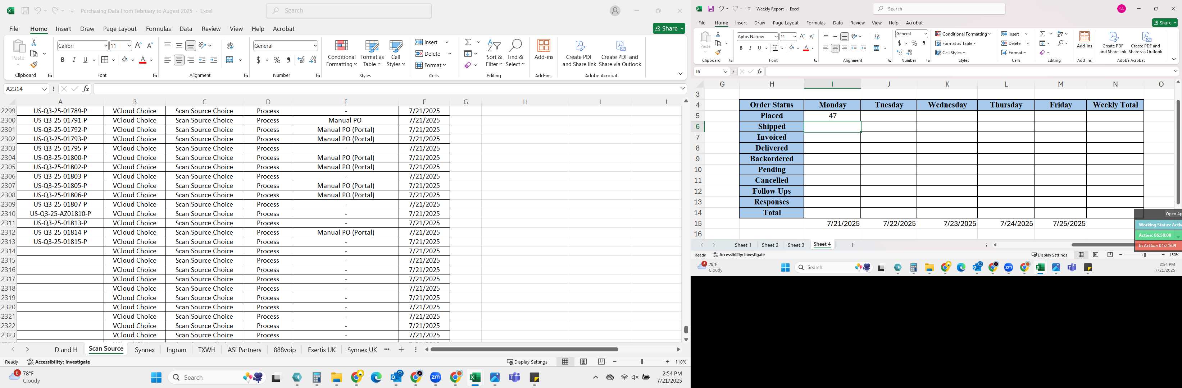Expand Conditional Formatting in Purchasing Data

point(341,54)
